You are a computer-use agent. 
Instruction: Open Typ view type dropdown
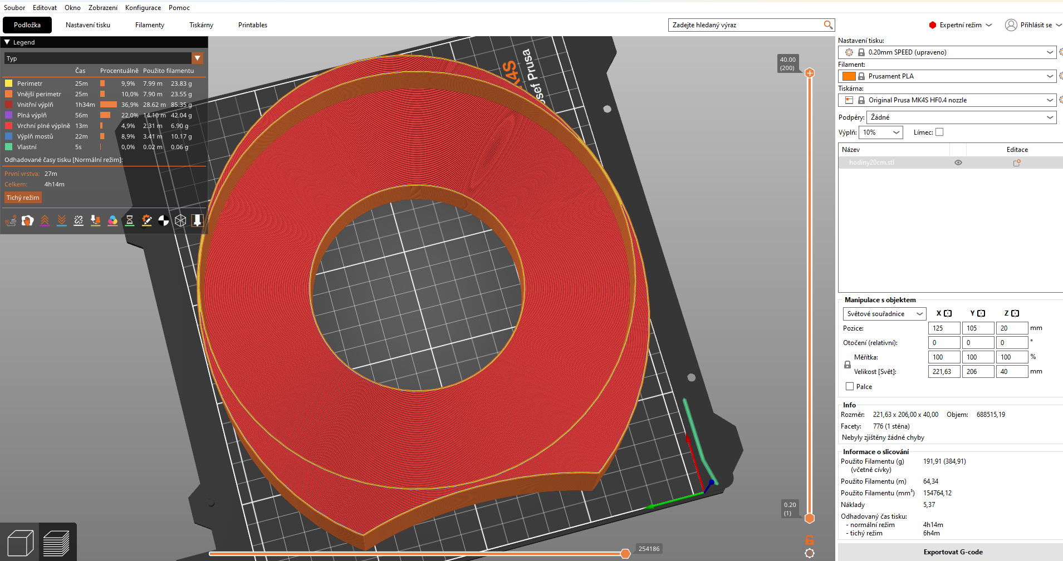[x=104, y=58]
